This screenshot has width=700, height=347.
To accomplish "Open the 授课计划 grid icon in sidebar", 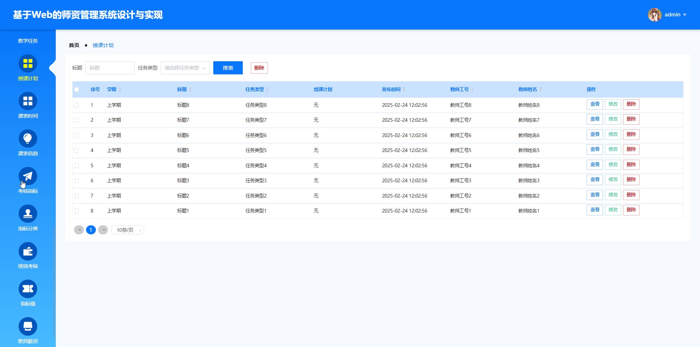I will [x=28, y=64].
